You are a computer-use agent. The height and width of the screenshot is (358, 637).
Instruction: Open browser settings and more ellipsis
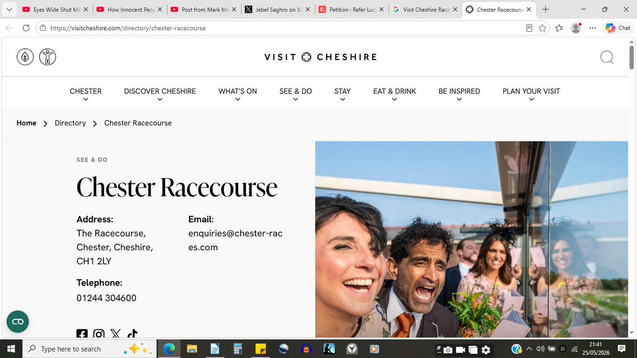click(x=592, y=28)
